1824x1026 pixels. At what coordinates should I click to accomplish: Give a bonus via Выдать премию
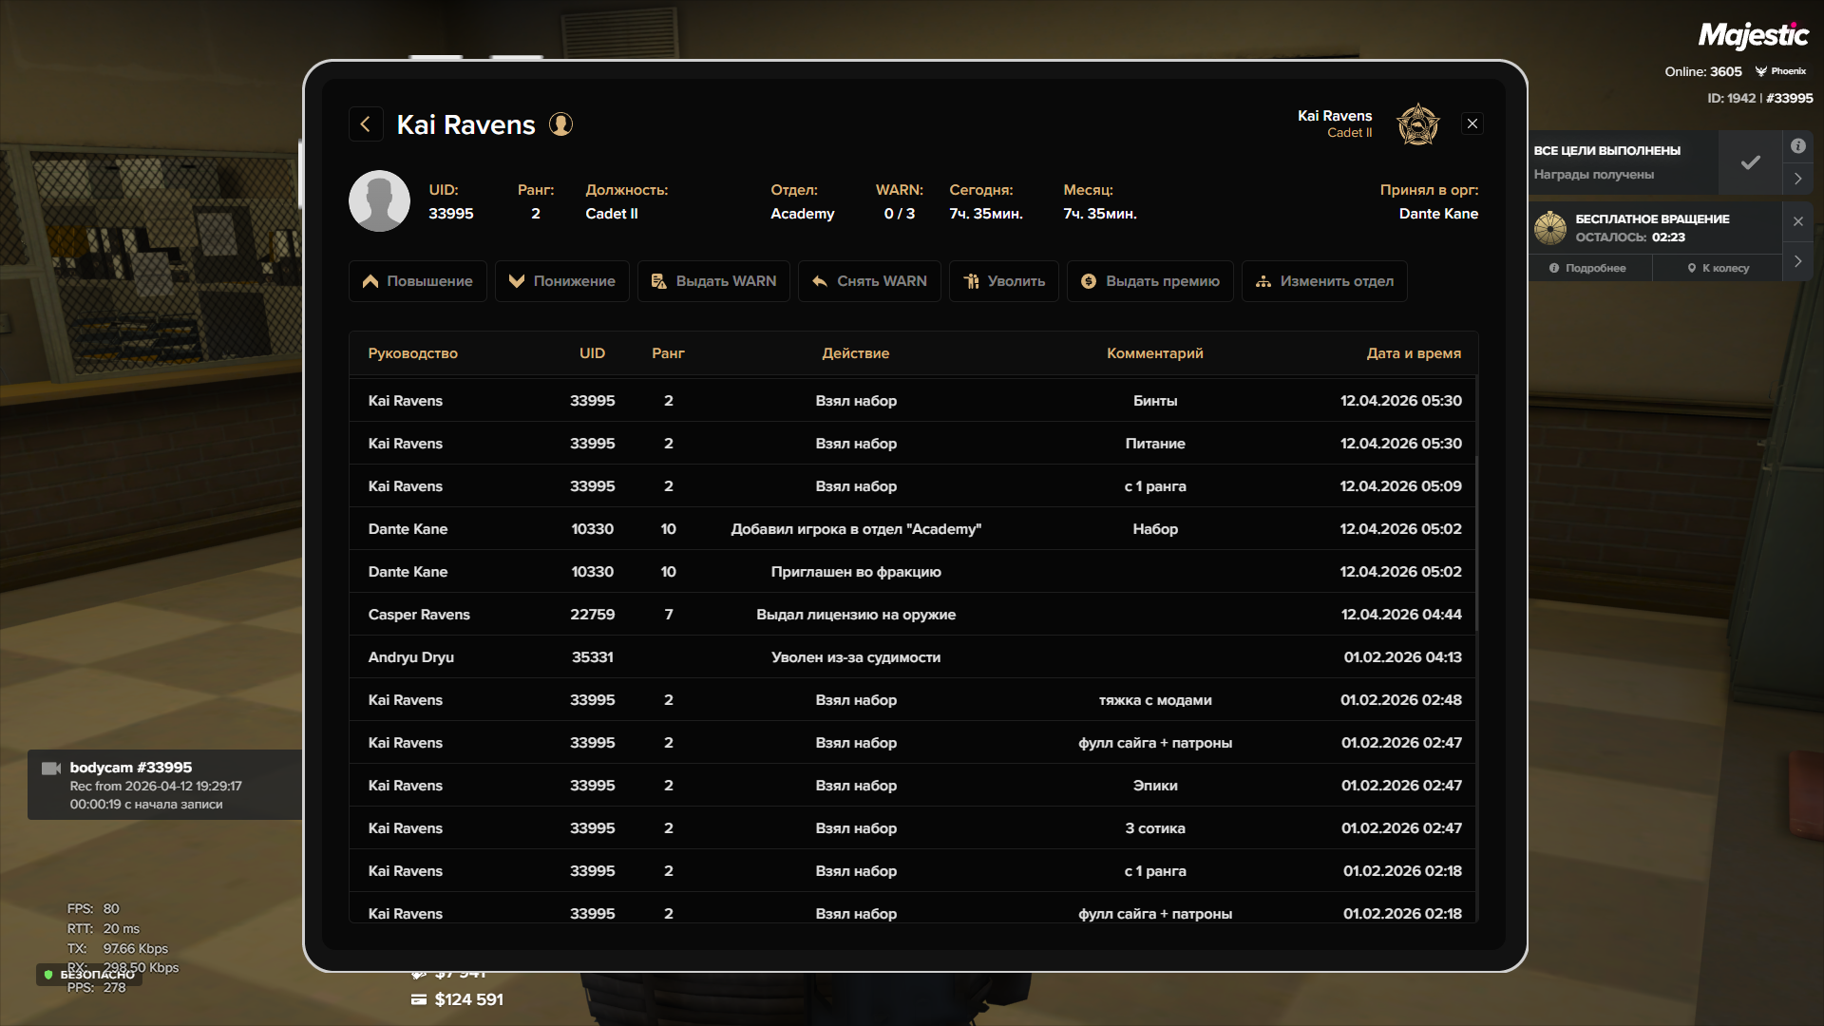(x=1149, y=281)
